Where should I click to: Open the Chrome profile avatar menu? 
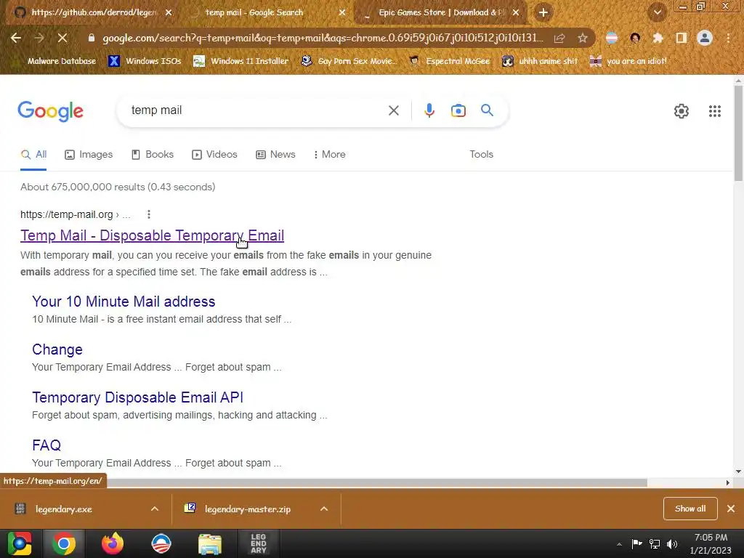(x=705, y=38)
